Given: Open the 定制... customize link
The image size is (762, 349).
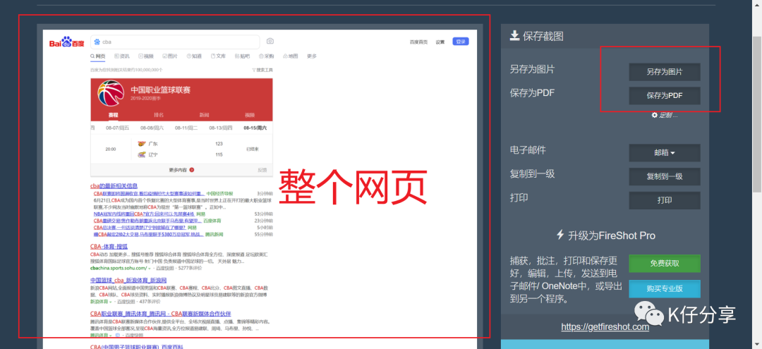Looking at the screenshot, I should (x=667, y=116).
